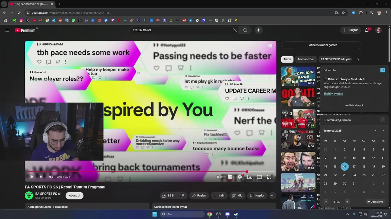Enter full screen mode
This screenshot has width=391, height=219.
coord(269,177)
